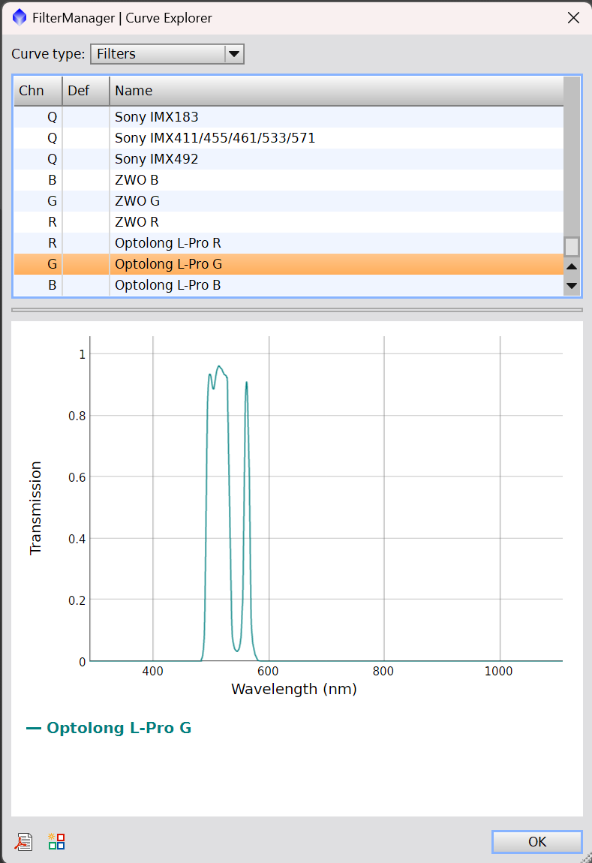Click the Def column header
This screenshot has height=863, width=592.
(x=86, y=91)
